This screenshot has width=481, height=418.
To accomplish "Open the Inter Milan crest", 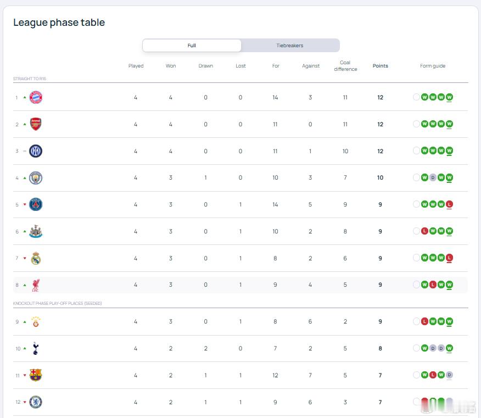I will pyautogui.click(x=36, y=151).
